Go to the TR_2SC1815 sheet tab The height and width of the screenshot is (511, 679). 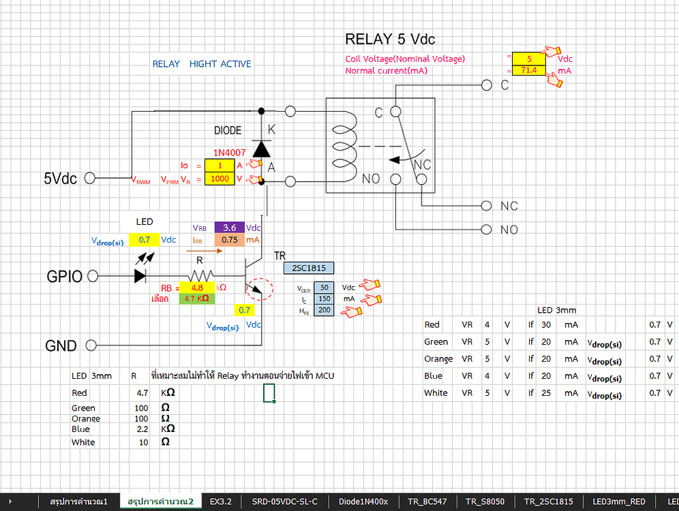[x=548, y=501]
